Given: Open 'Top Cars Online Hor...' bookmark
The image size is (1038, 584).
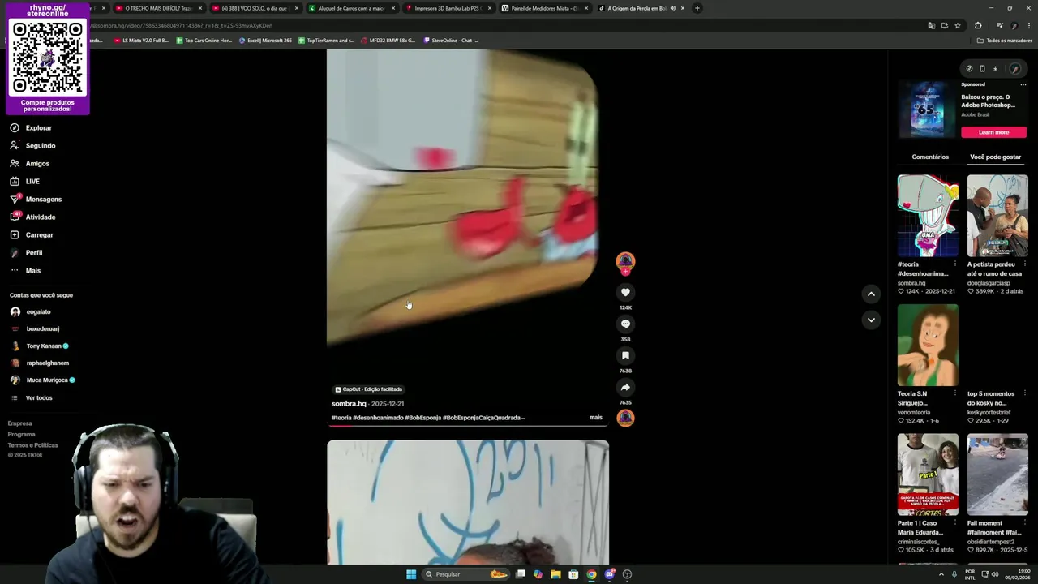Looking at the screenshot, I should (x=204, y=41).
